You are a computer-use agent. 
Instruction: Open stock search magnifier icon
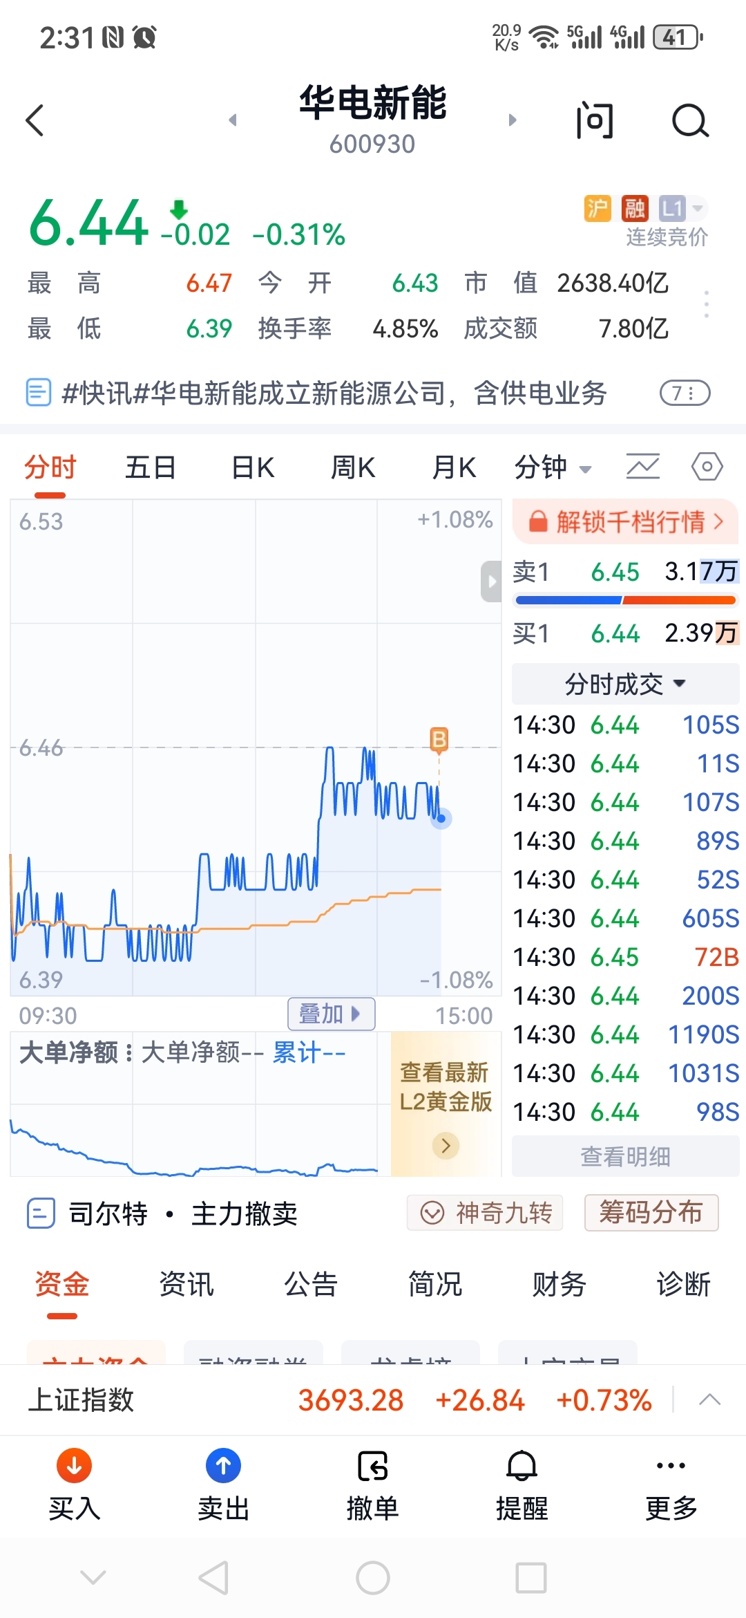tap(690, 121)
